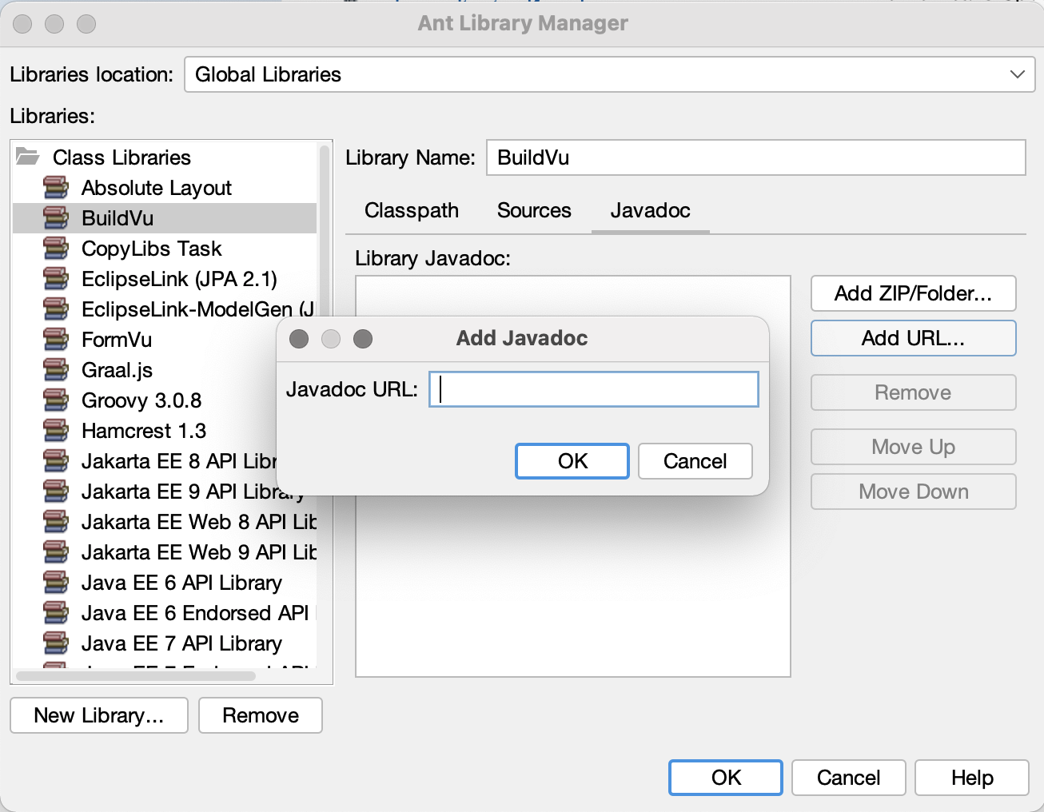Open the Libraries location dropdown
Image resolution: width=1044 pixels, height=812 pixels.
(x=1017, y=74)
